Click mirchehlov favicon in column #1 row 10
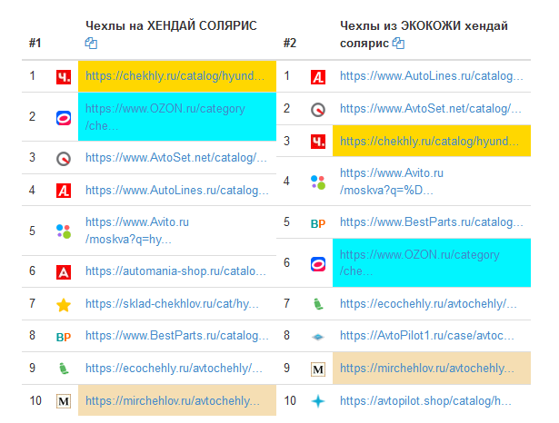 pyautogui.click(x=64, y=401)
